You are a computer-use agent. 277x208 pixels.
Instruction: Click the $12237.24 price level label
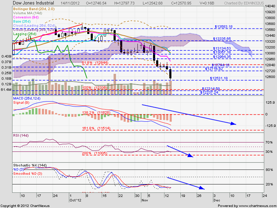pyautogui.click(x=209, y=92)
